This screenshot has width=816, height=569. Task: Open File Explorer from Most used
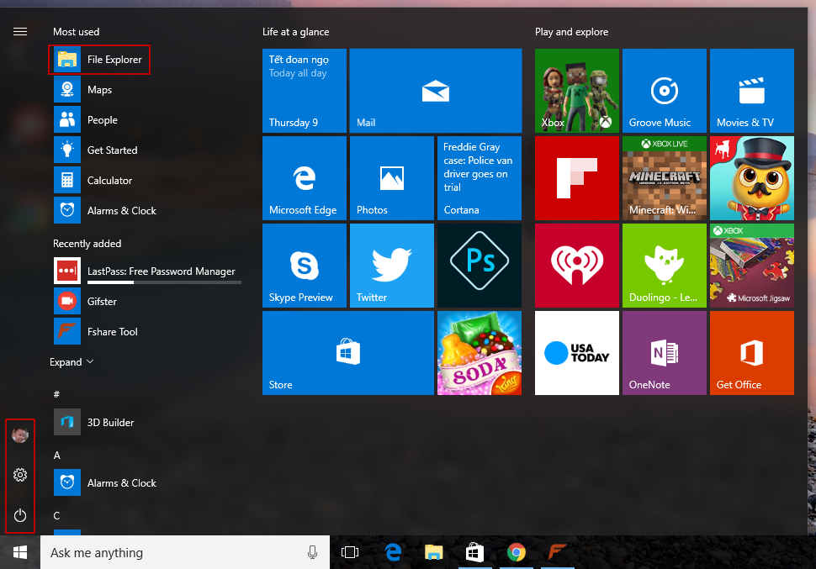point(99,60)
